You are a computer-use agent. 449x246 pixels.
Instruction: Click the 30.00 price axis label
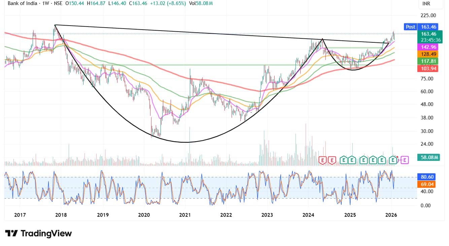pyautogui.click(x=427, y=131)
